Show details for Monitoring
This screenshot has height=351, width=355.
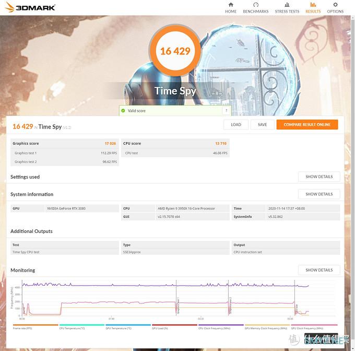[x=319, y=270]
